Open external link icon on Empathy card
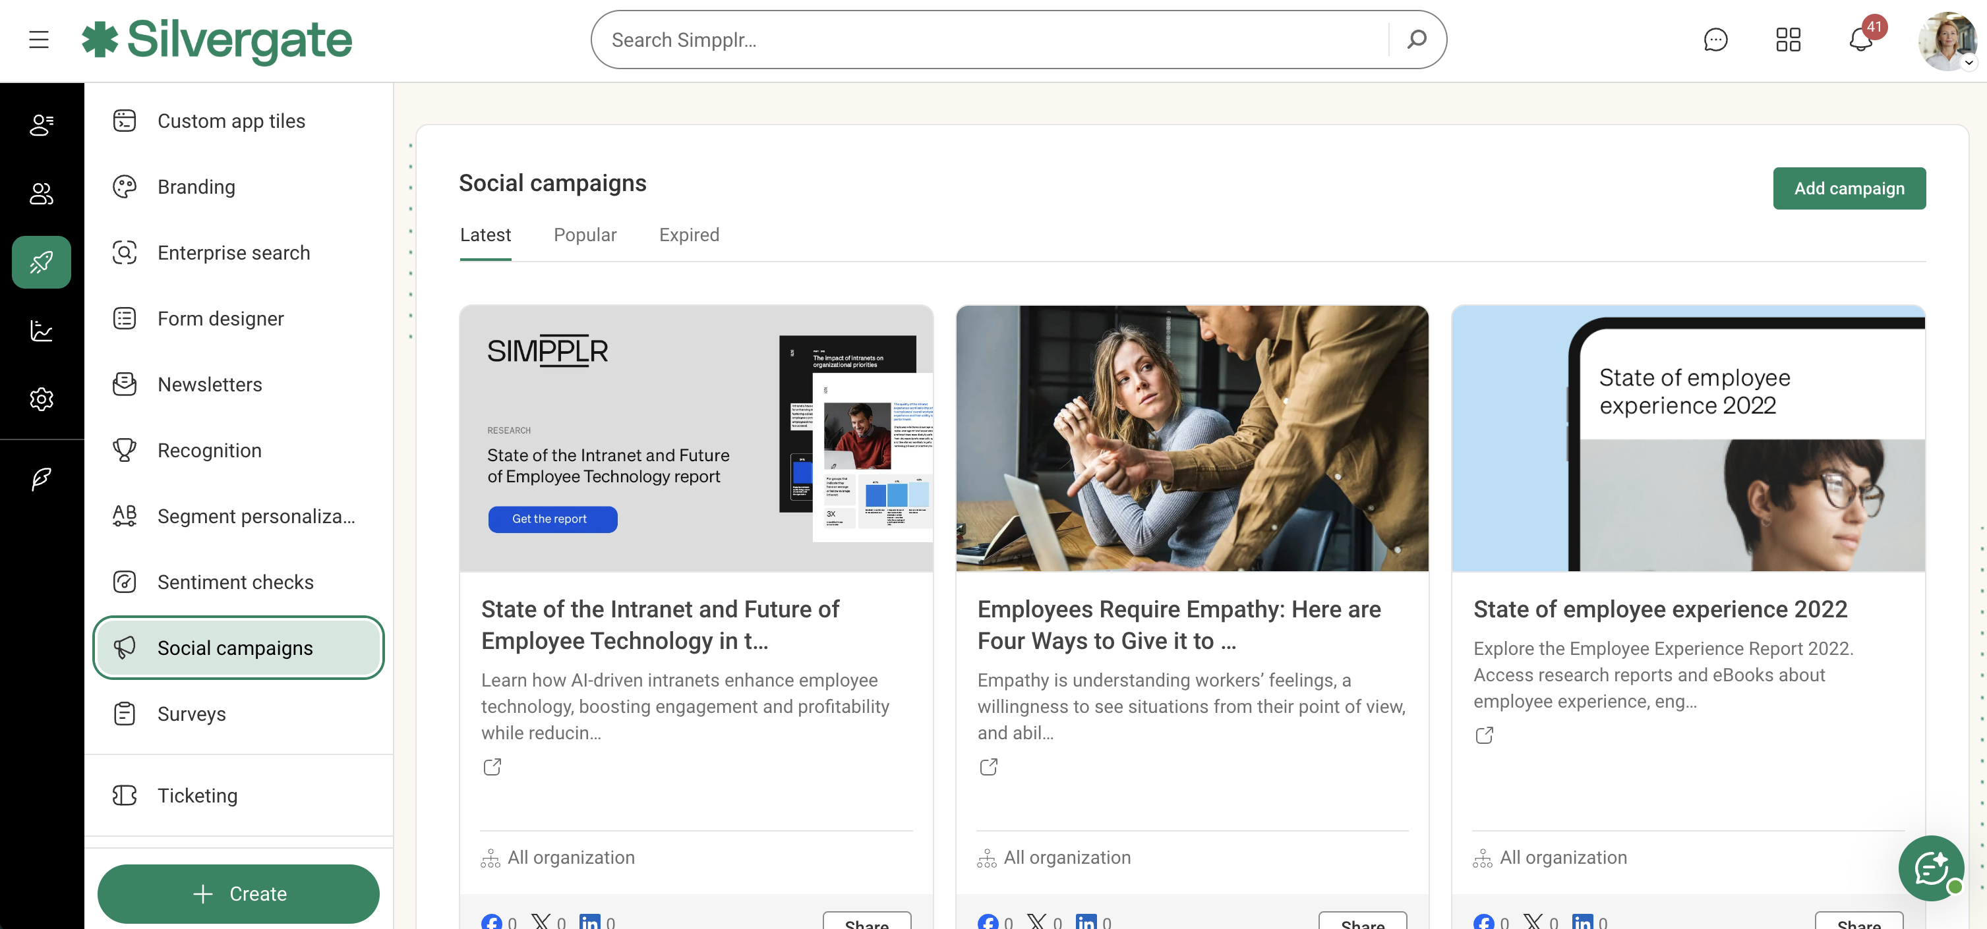This screenshot has width=1987, height=929. pyautogui.click(x=988, y=766)
